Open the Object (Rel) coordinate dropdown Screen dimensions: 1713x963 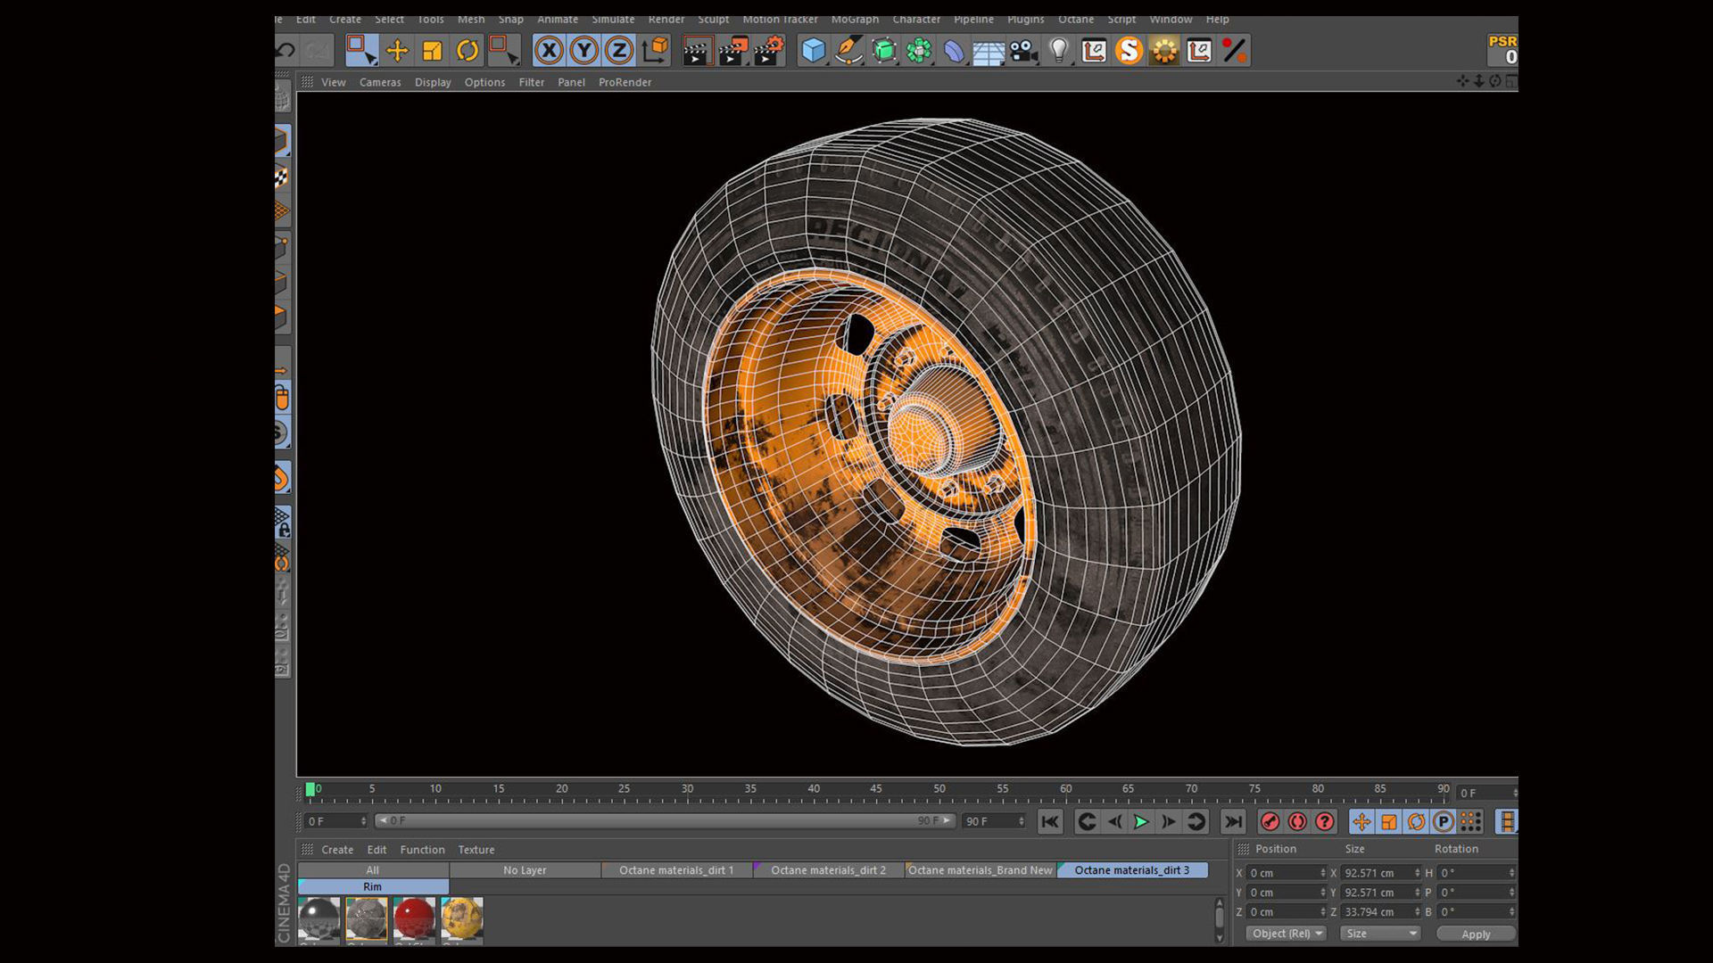click(1287, 934)
